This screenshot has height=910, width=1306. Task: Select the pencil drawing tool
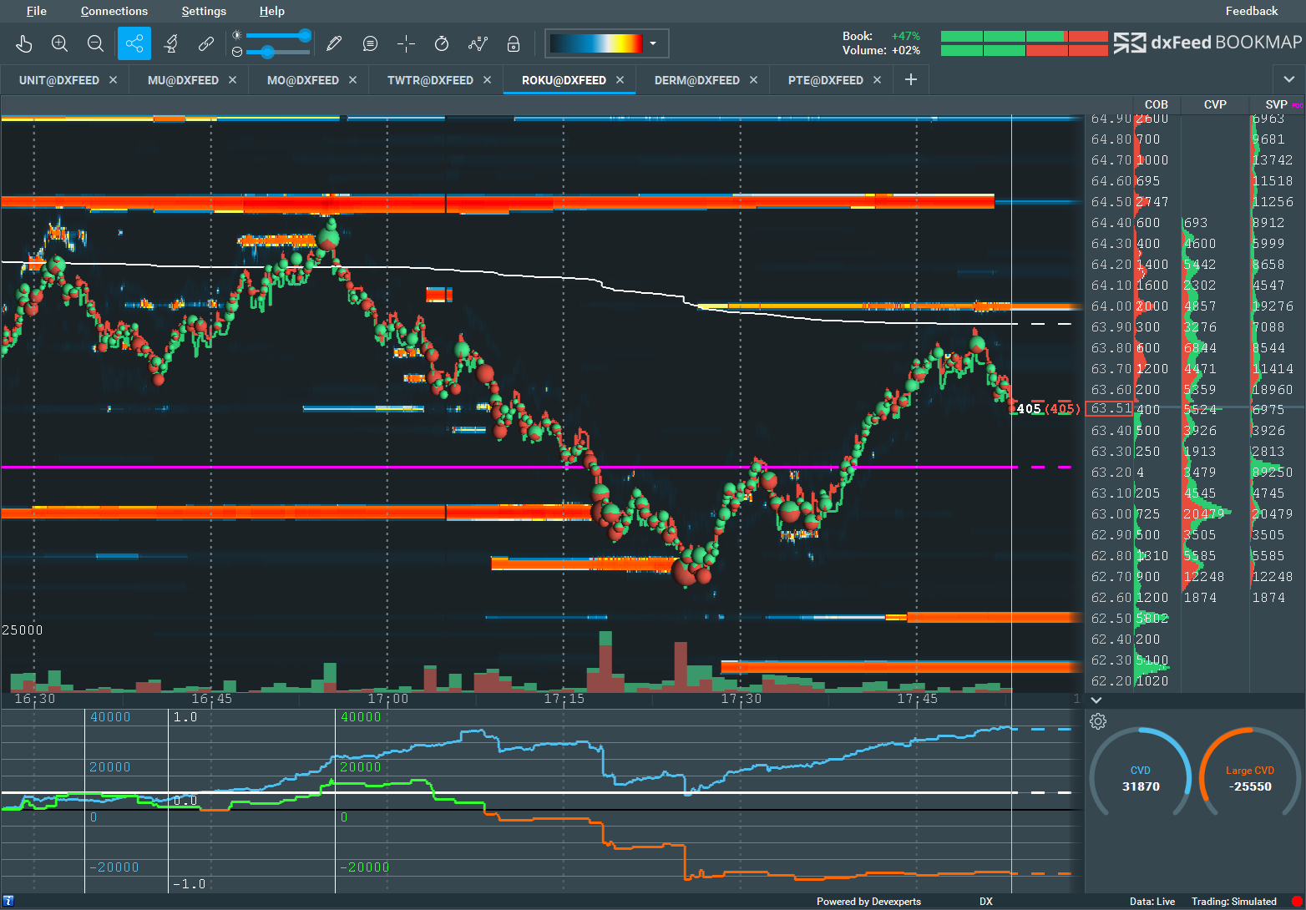[x=334, y=43]
